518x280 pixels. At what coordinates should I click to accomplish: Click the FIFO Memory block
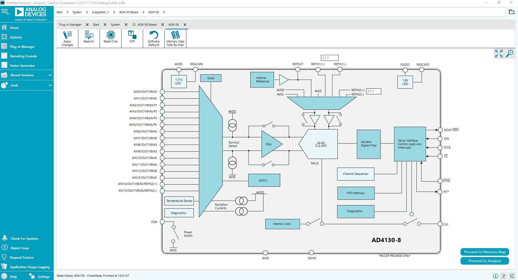click(356, 193)
